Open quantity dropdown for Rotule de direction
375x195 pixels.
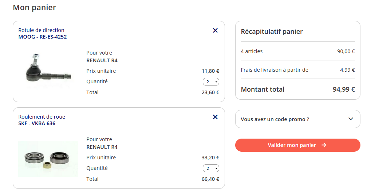(x=211, y=82)
